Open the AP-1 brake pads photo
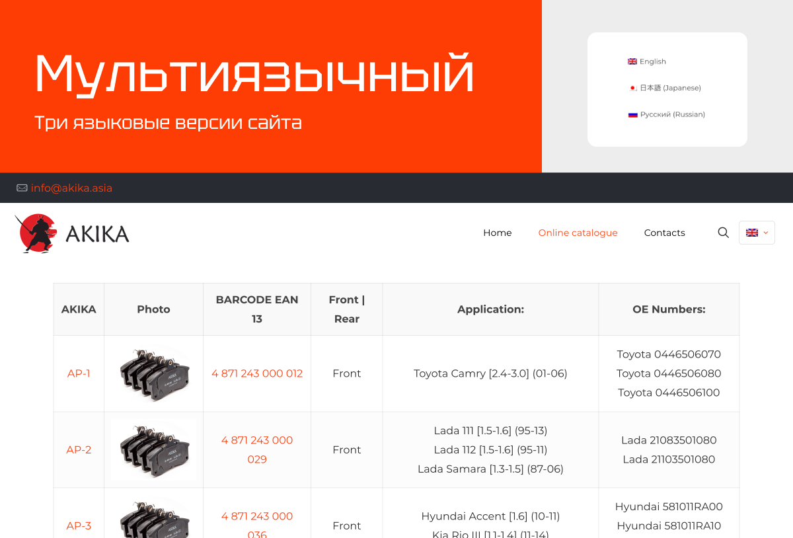This screenshot has height=538, width=793. click(x=154, y=373)
